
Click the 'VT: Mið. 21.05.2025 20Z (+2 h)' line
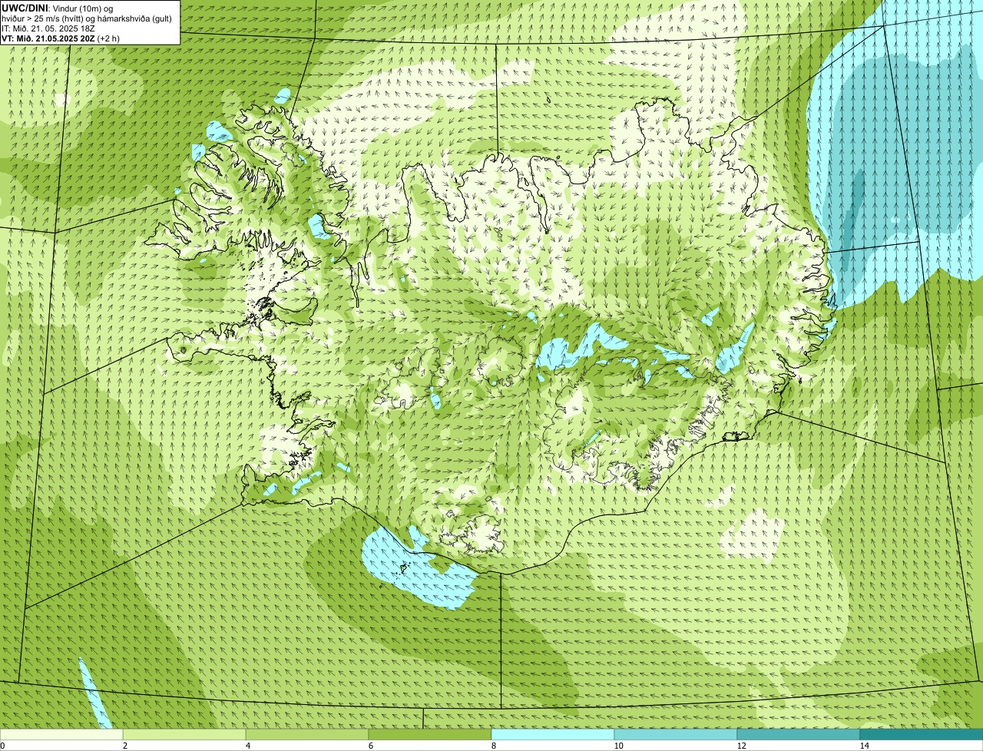(61, 38)
